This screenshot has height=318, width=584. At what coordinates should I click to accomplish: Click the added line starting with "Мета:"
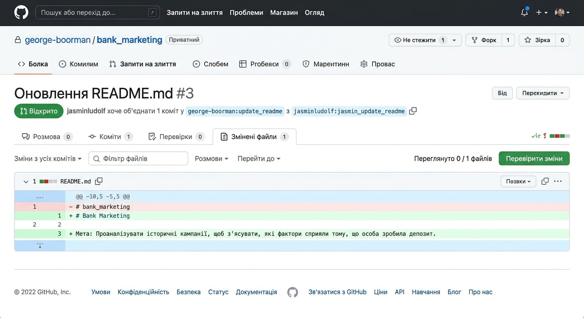[292, 234]
